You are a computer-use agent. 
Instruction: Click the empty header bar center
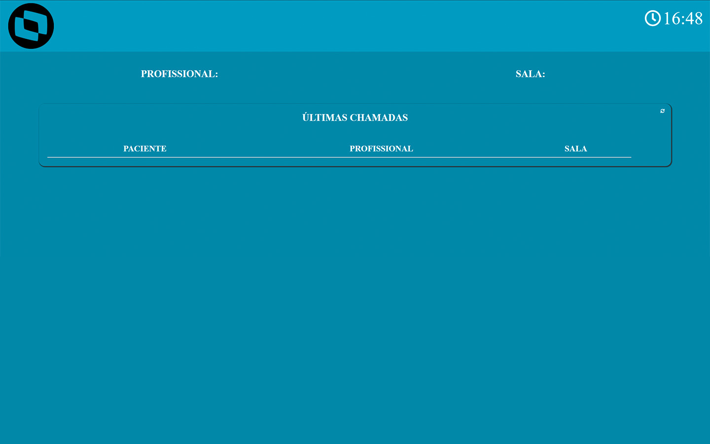point(355,26)
